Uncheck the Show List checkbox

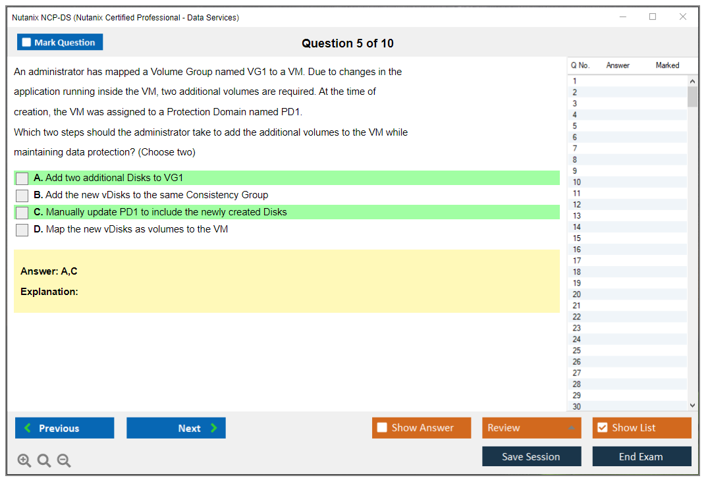602,428
